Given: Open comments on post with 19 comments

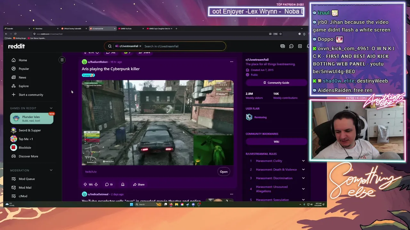Looking at the screenshot, I should pos(109,184).
